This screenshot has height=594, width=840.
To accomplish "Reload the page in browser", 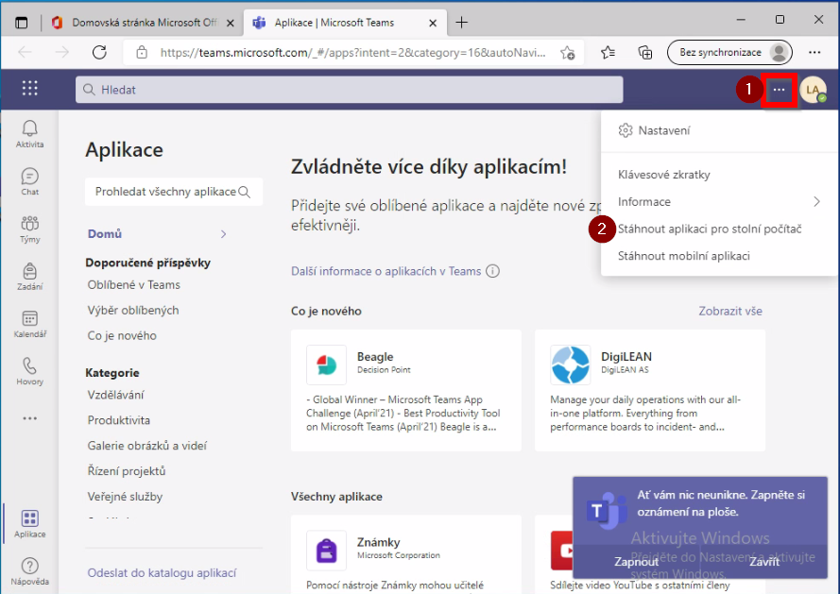I will click(99, 53).
